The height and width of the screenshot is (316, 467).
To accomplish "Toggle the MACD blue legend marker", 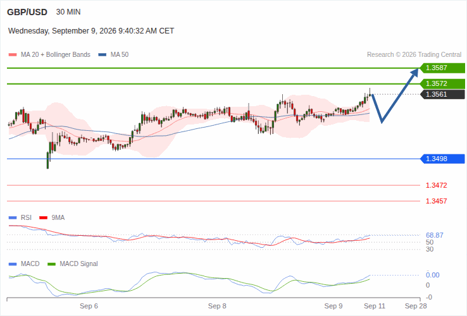I will [x=13, y=264].
